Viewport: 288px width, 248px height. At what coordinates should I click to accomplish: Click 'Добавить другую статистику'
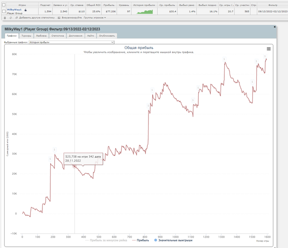click(x=37, y=18)
